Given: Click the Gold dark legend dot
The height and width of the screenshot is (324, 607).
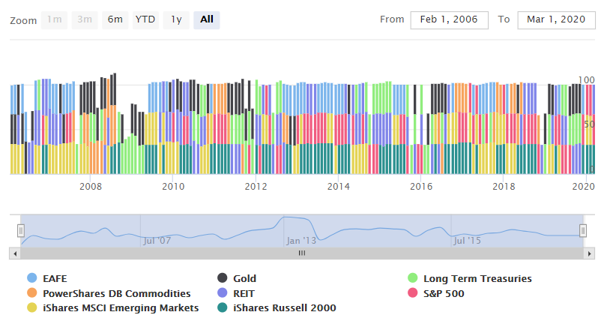Looking at the screenshot, I should coord(223,278).
